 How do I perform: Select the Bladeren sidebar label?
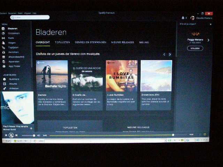pyautogui.click(x=13, y=29)
